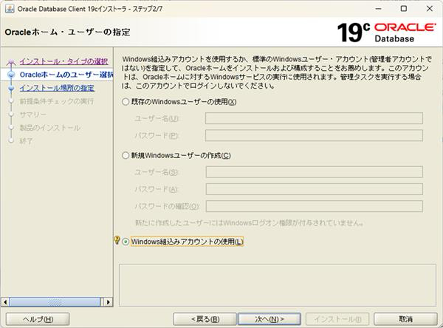Click the lightbulb hint icon beside the built-in account option

[x=116, y=241]
